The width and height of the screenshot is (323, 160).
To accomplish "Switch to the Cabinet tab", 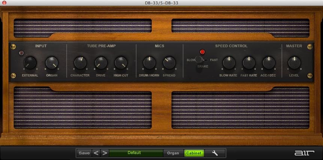I will [x=194, y=153].
